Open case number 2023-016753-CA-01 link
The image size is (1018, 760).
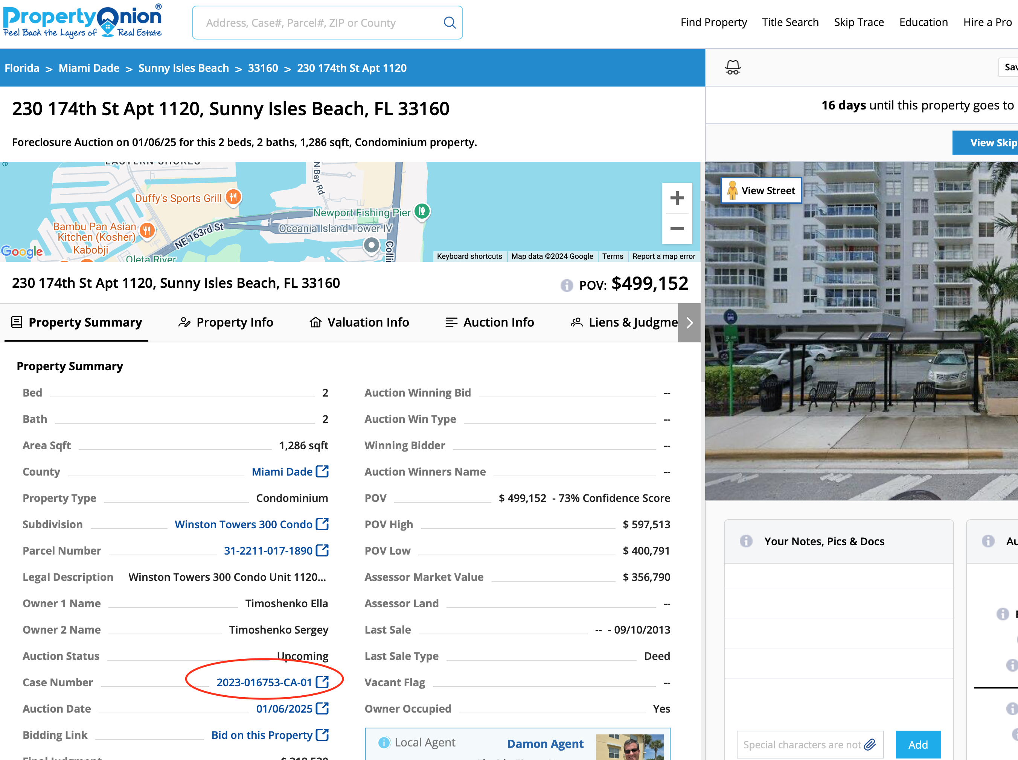point(264,682)
